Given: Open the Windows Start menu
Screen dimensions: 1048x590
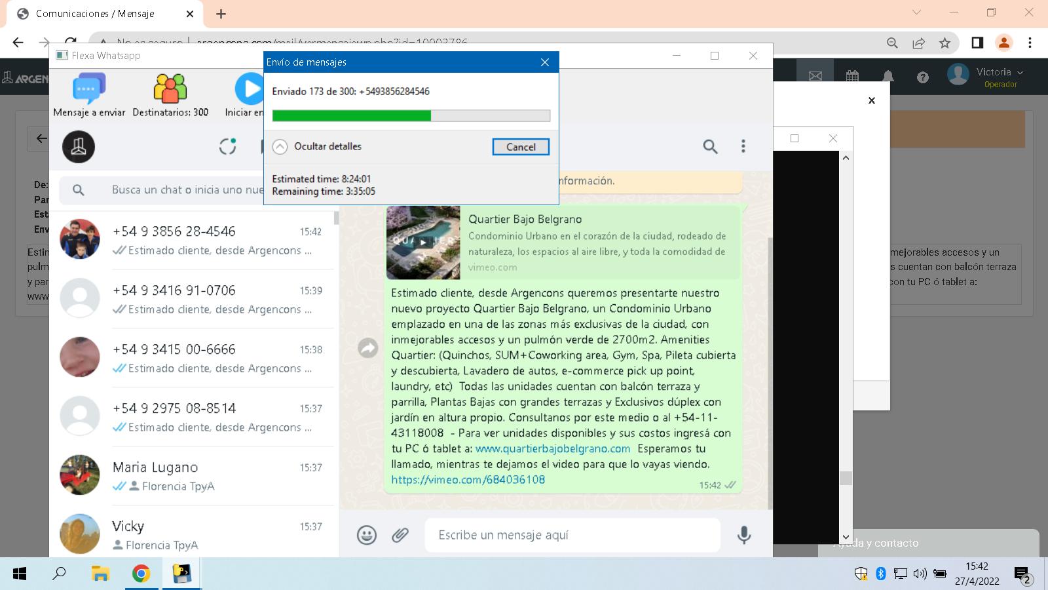Looking at the screenshot, I should pyautogui.click(x=20, y=574).
